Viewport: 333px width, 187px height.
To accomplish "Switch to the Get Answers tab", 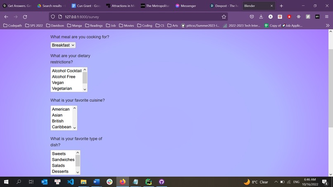I will click(17, 6).
